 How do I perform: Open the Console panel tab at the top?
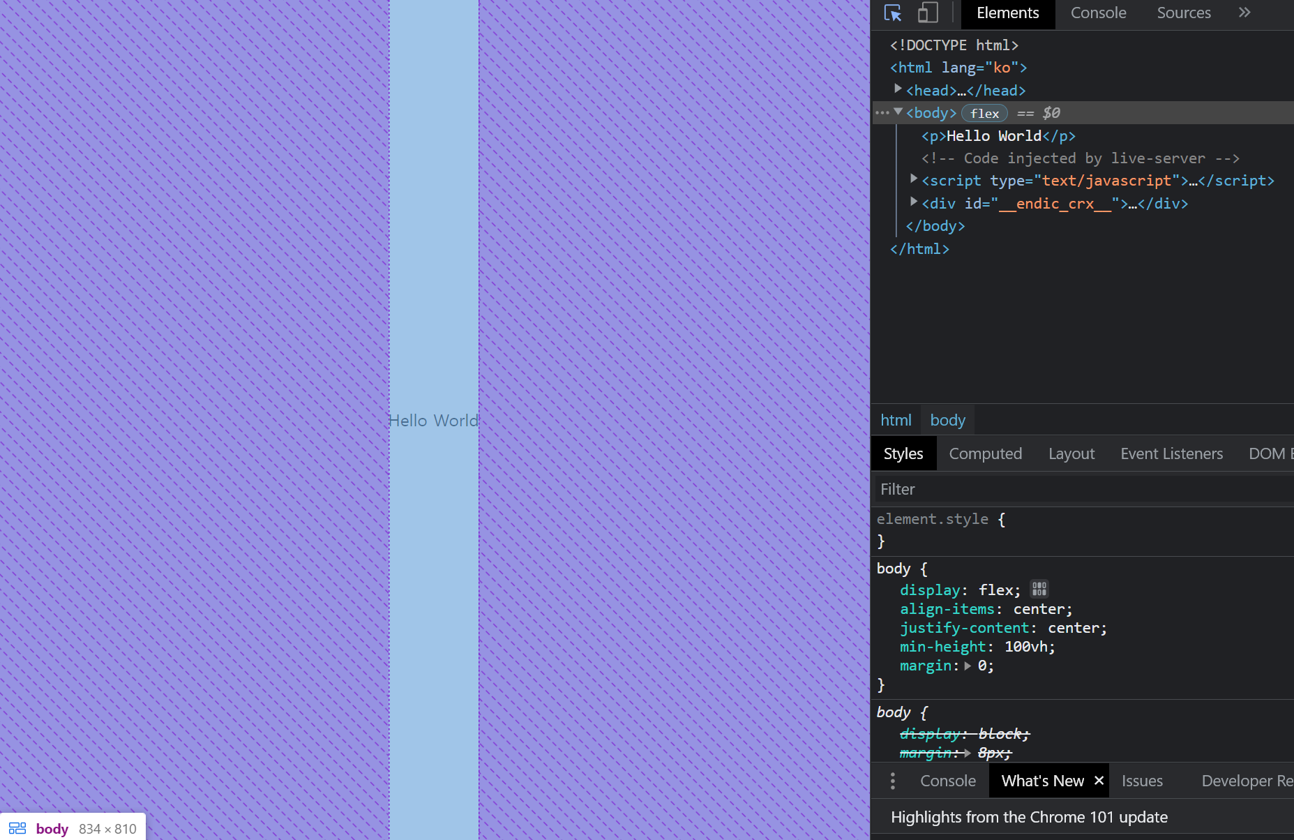(x=1098, y=13)
